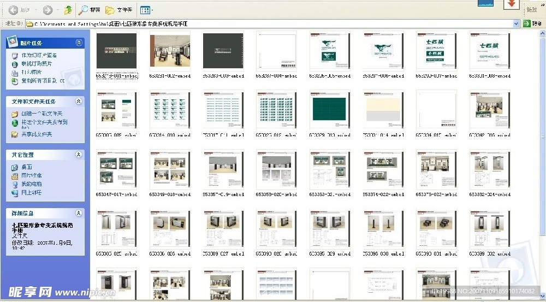
Task: Go up one folder level
Action: pos(68,10)
